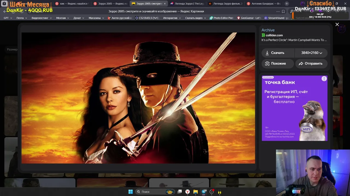This screenshot has height=196, width=350.
Task: Click the Zorro poster image
Action: click(x=138, y=98)
